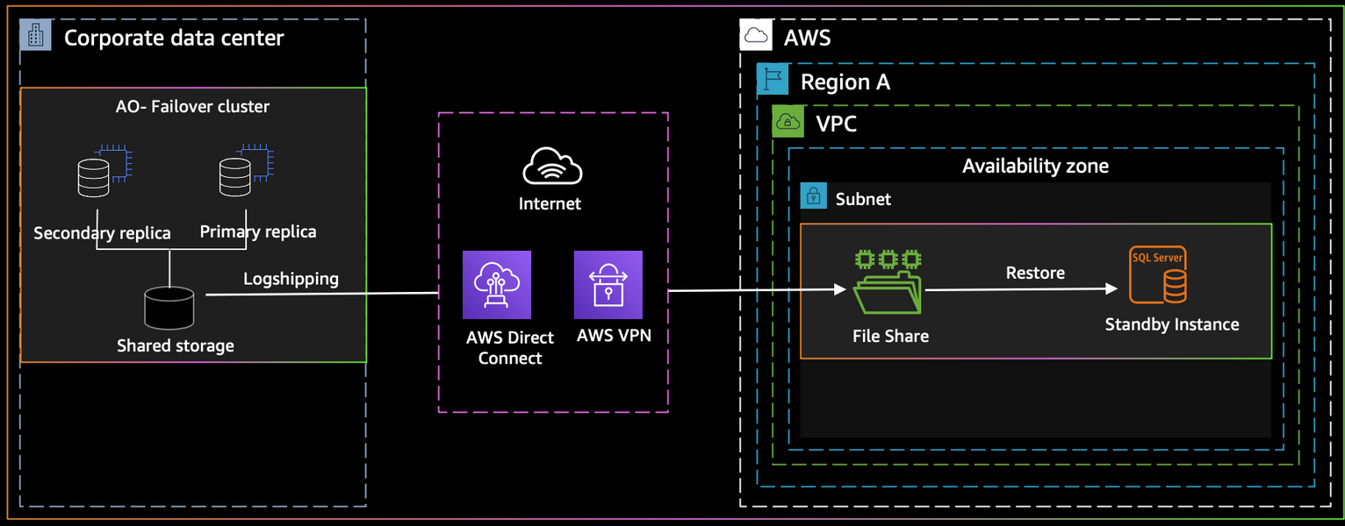Click the AWS cloud icon

tap(755, 36)
